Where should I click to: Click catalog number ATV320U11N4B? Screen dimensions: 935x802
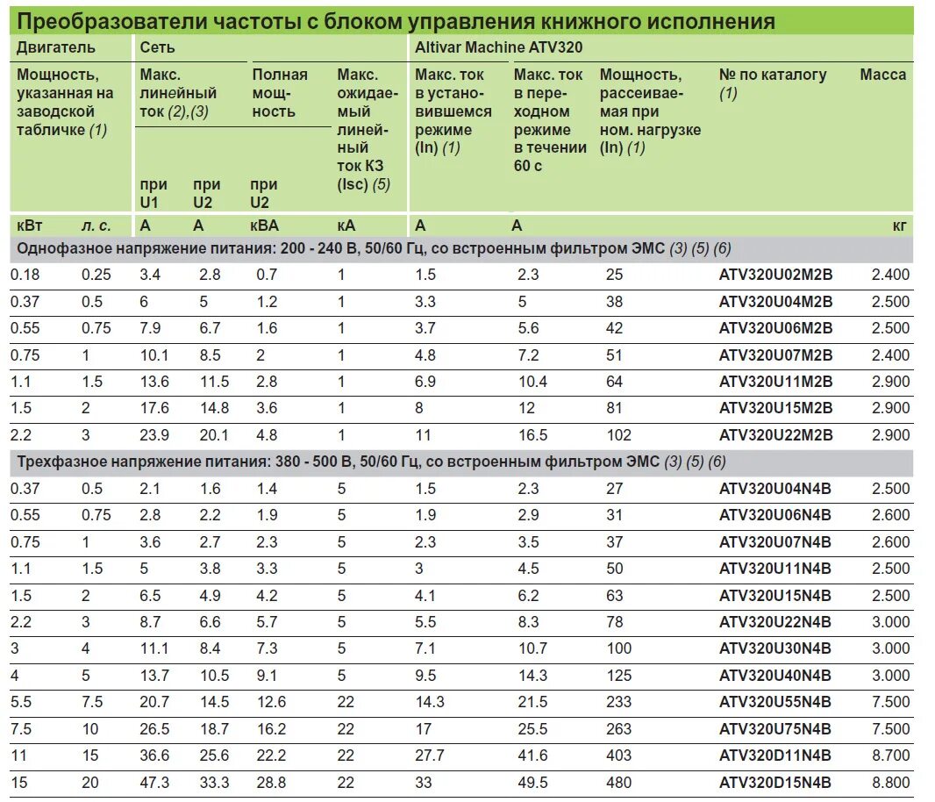774,568
